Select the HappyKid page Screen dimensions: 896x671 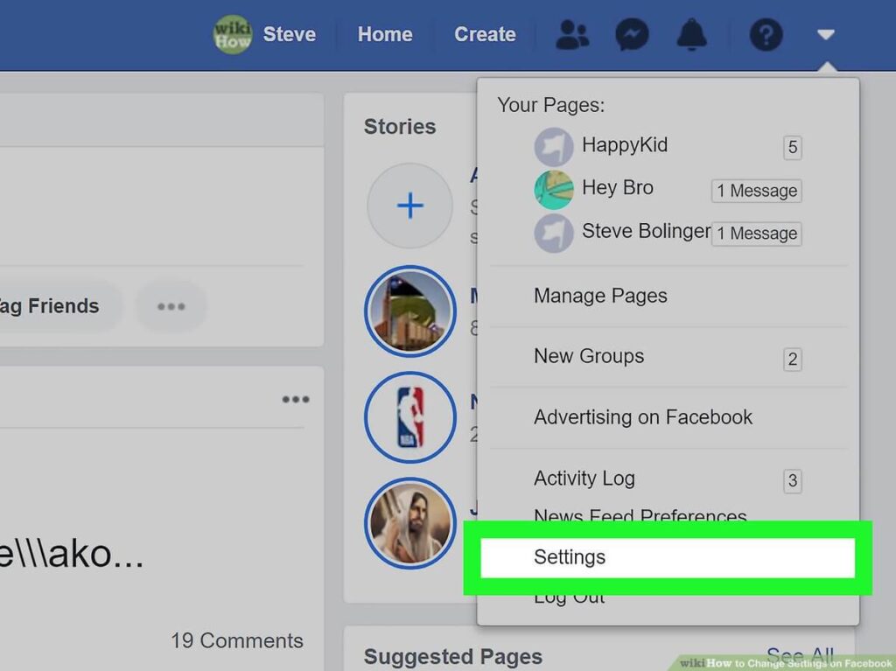tap(624, 145)
